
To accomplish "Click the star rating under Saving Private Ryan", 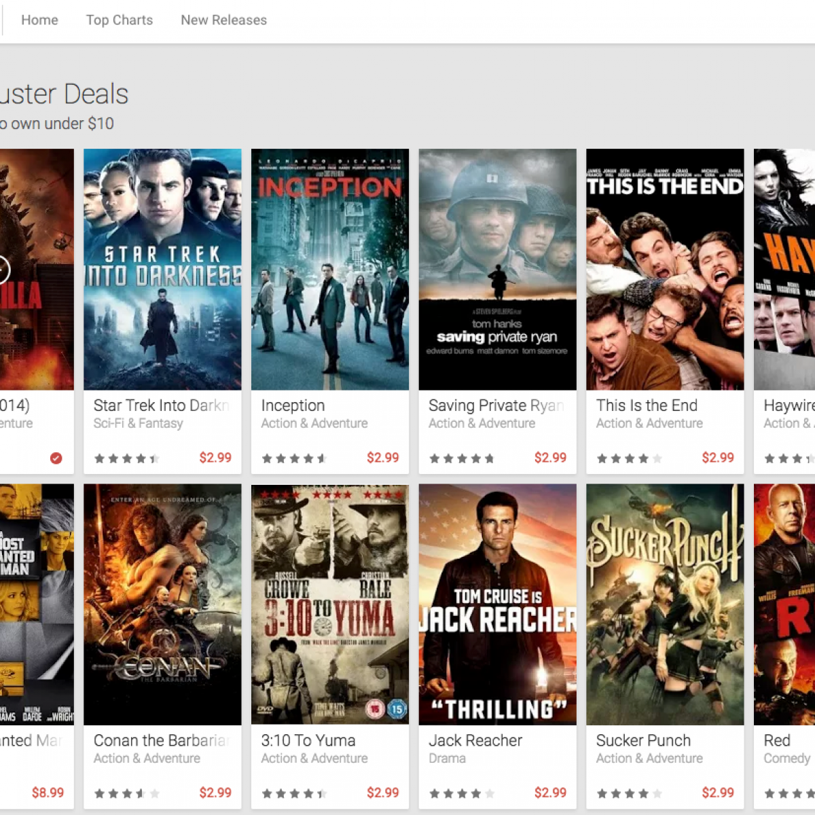I will point(462,458).
